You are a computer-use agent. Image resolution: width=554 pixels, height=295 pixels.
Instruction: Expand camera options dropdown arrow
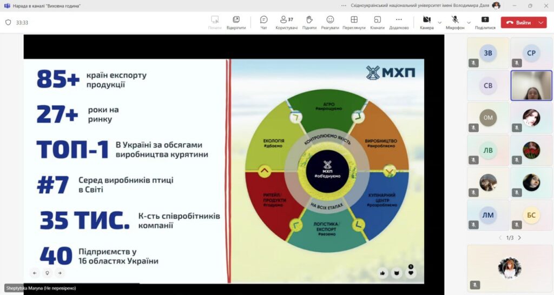(x=439, y=23)
